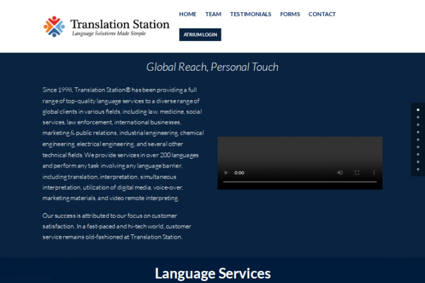
Task: Go to the TEAM page
Action: [x=213, y=14]
